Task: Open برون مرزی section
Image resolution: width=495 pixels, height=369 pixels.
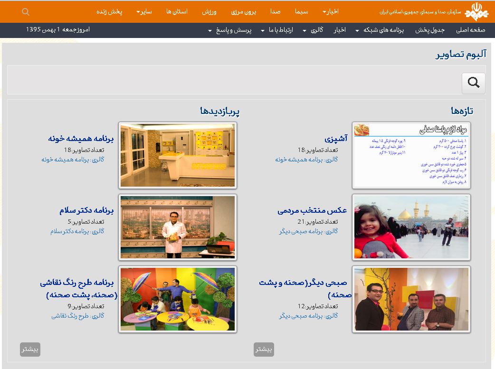Action: click(x=243, y=12)
